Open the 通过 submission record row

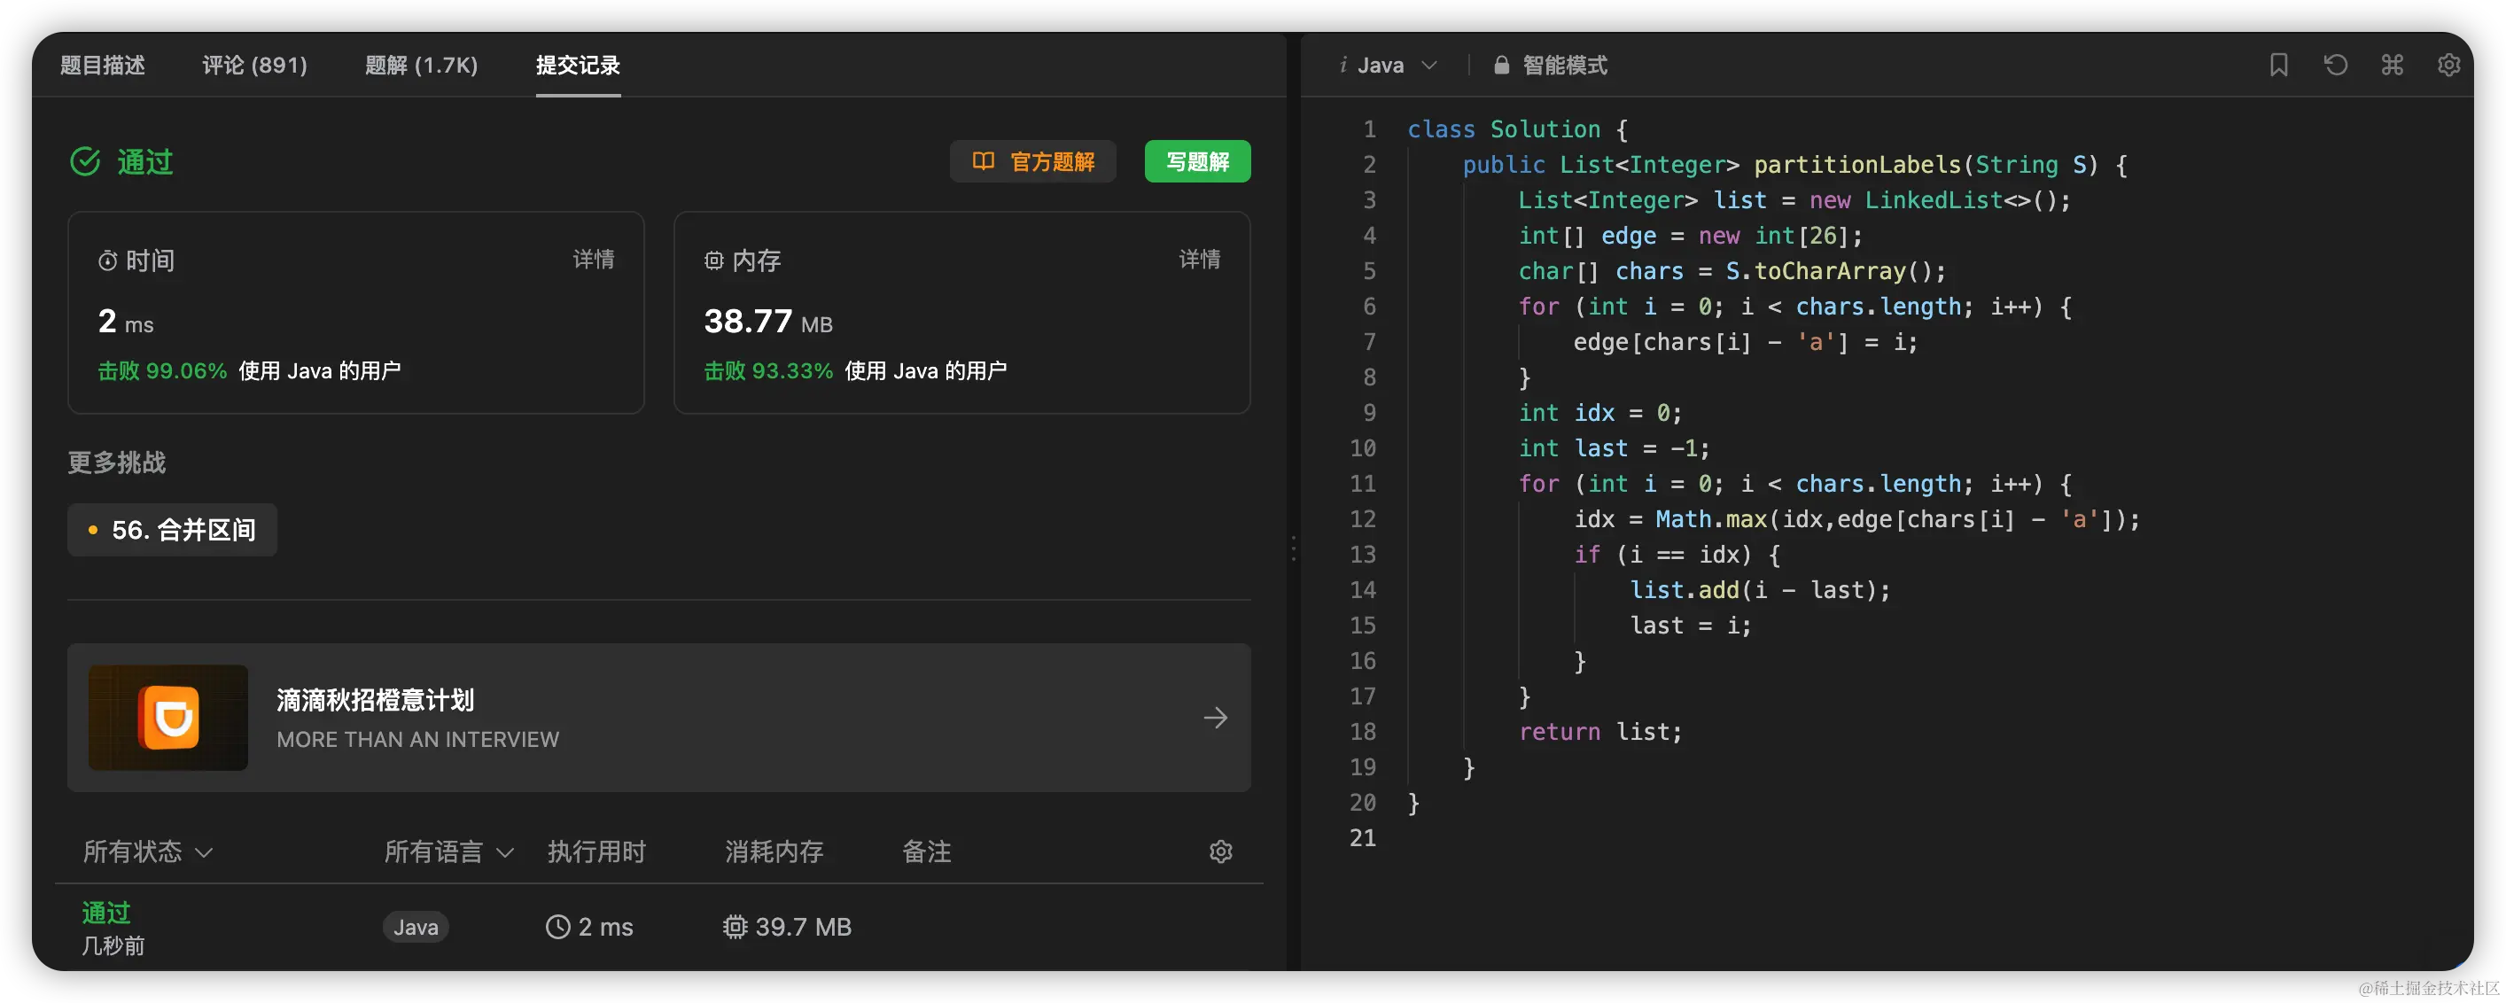point(658,927)
